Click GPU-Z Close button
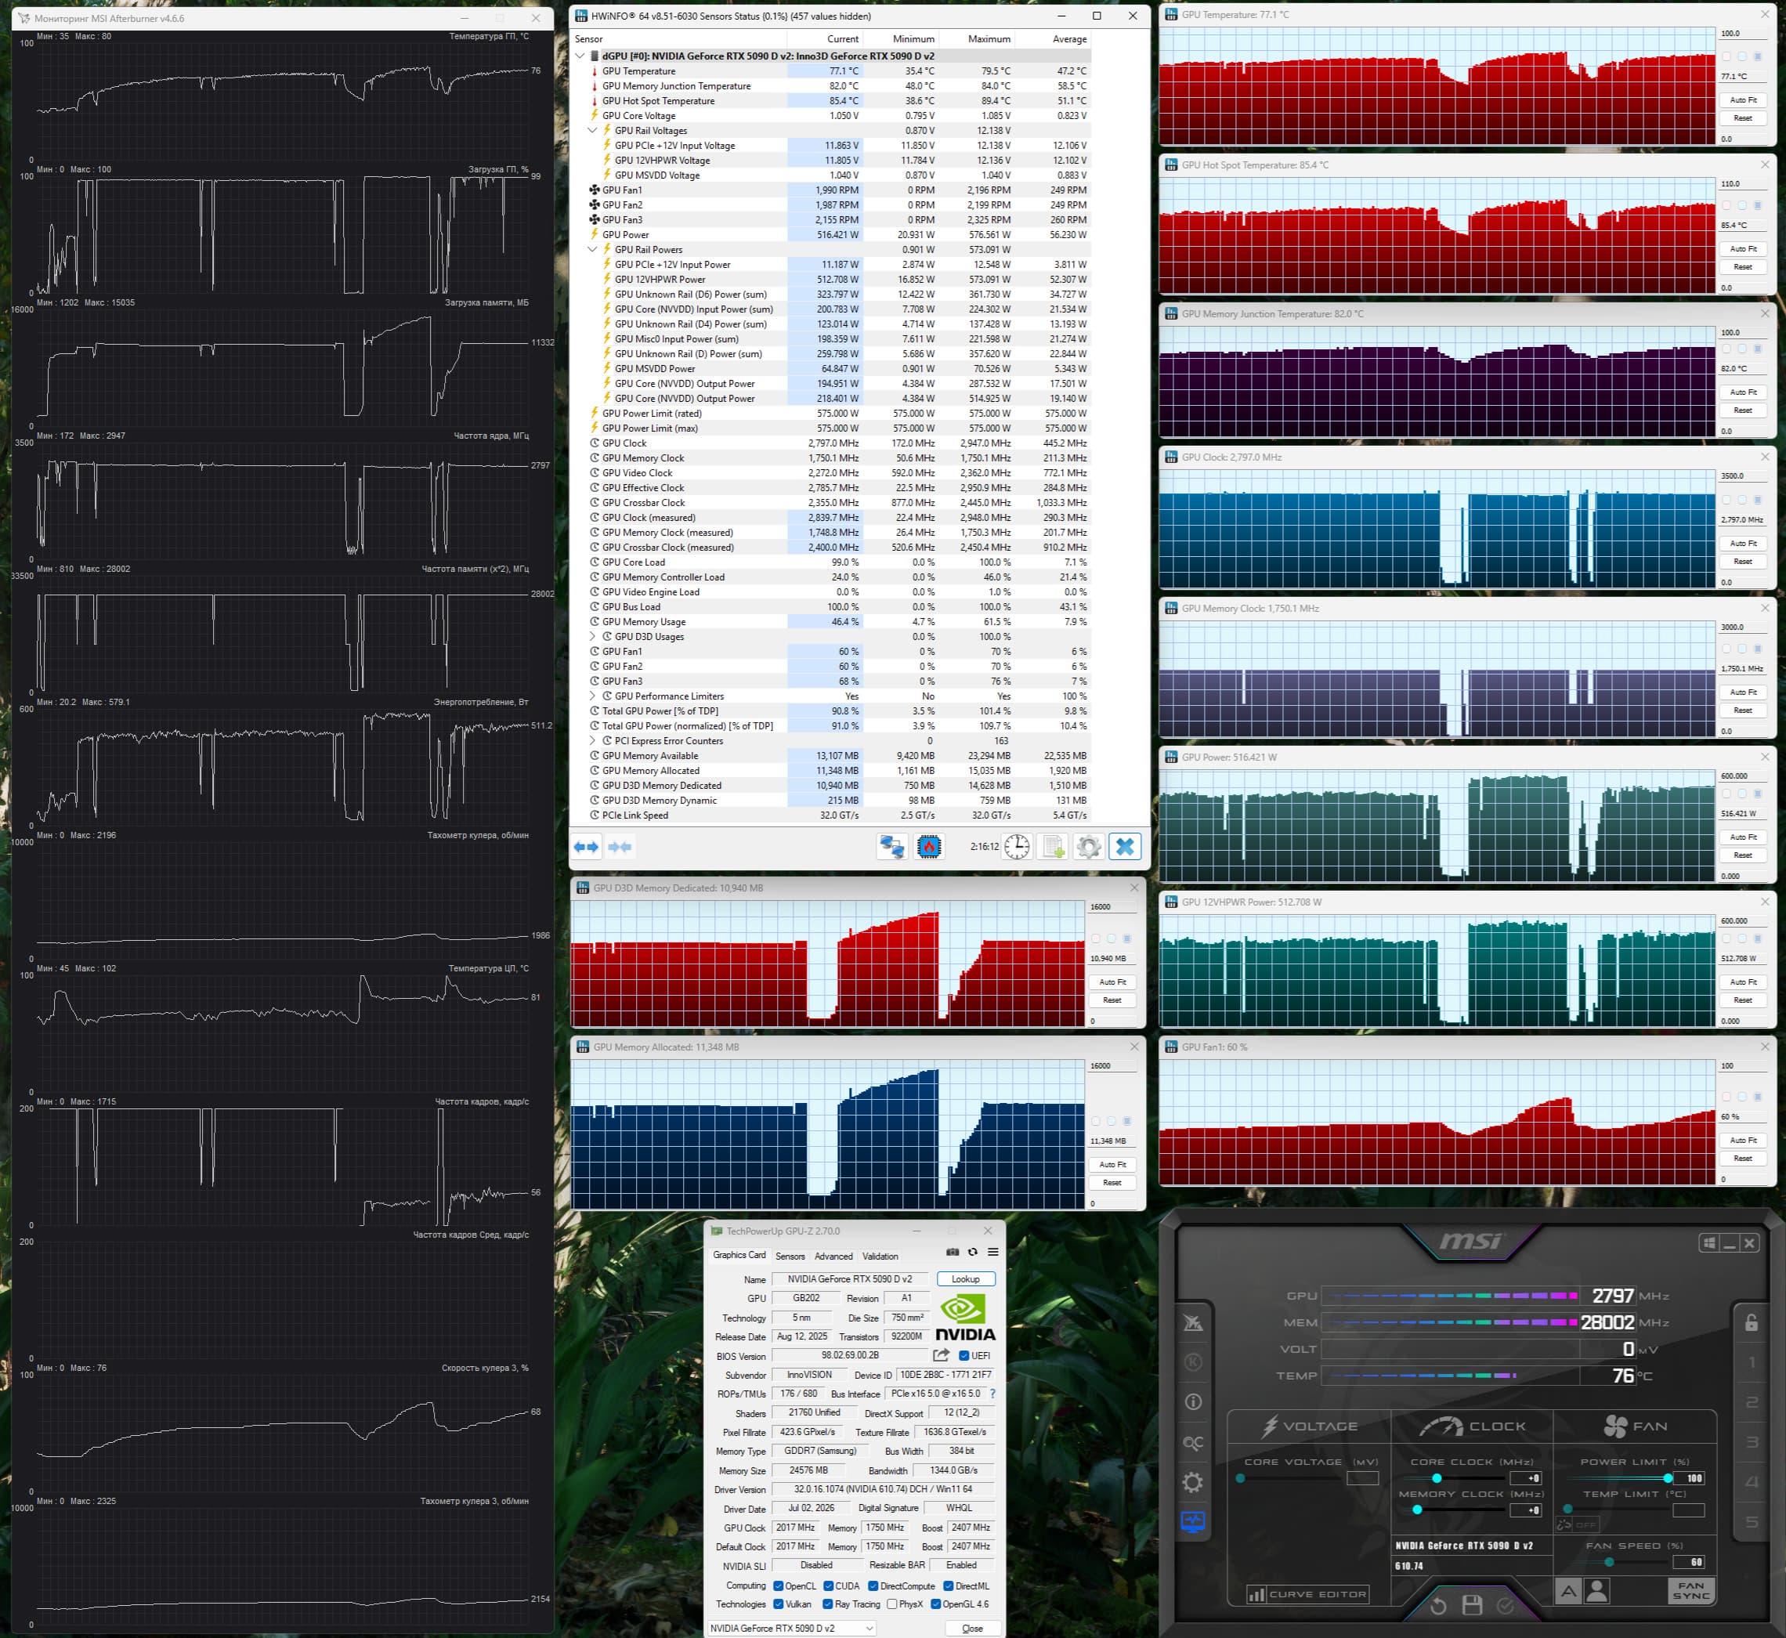The width and height of the screenshot is (1786, 1638). pyautogui.click(x=972, y=1629)
